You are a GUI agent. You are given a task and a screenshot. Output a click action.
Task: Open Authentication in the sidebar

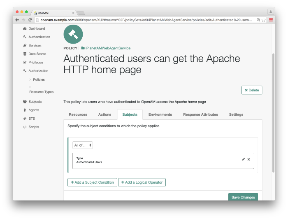pyautogui.click(x=39, y=37)
